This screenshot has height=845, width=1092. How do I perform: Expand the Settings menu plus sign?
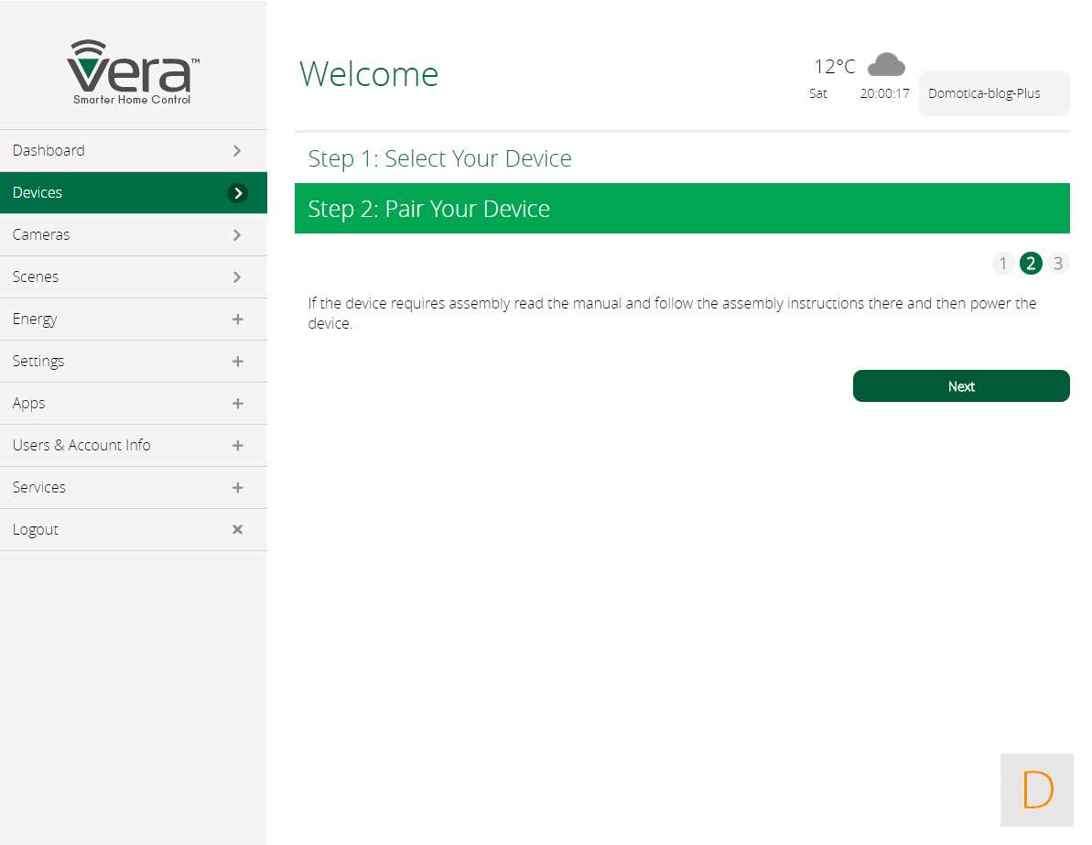click(x=237, y=361)
